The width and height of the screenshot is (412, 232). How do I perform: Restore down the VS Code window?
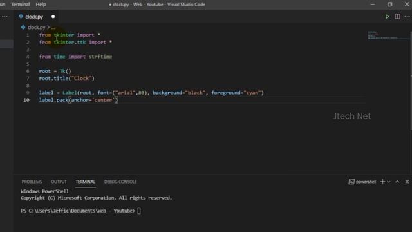coord(389,5)
